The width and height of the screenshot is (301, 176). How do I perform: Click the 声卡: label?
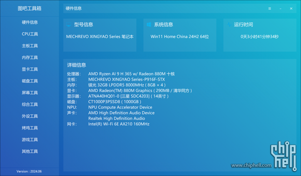tap(72, 113)
